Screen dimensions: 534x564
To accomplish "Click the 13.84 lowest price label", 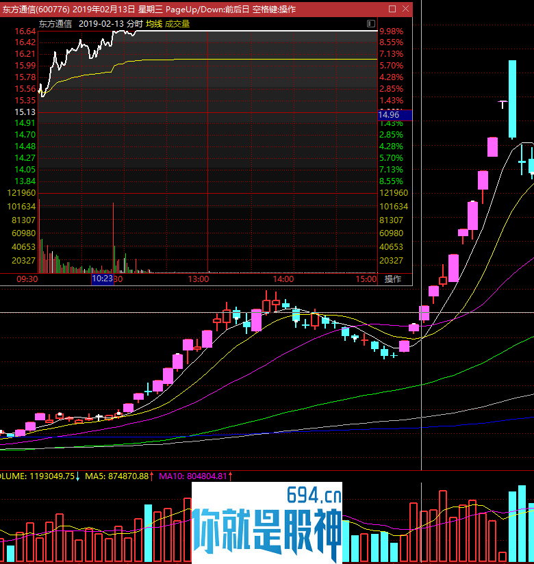I will (25, 181).
